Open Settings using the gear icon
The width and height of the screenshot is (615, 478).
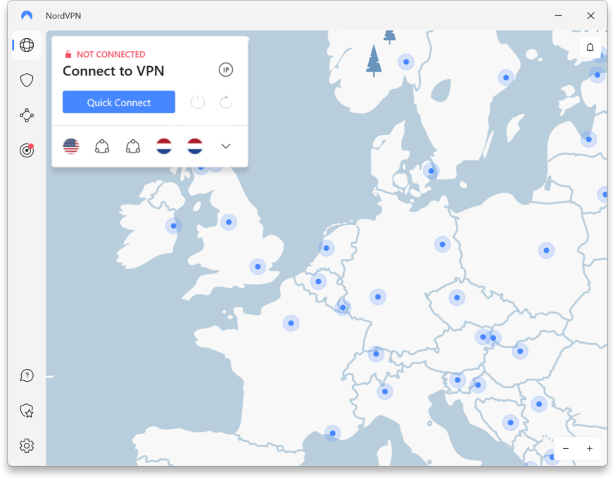27,446
